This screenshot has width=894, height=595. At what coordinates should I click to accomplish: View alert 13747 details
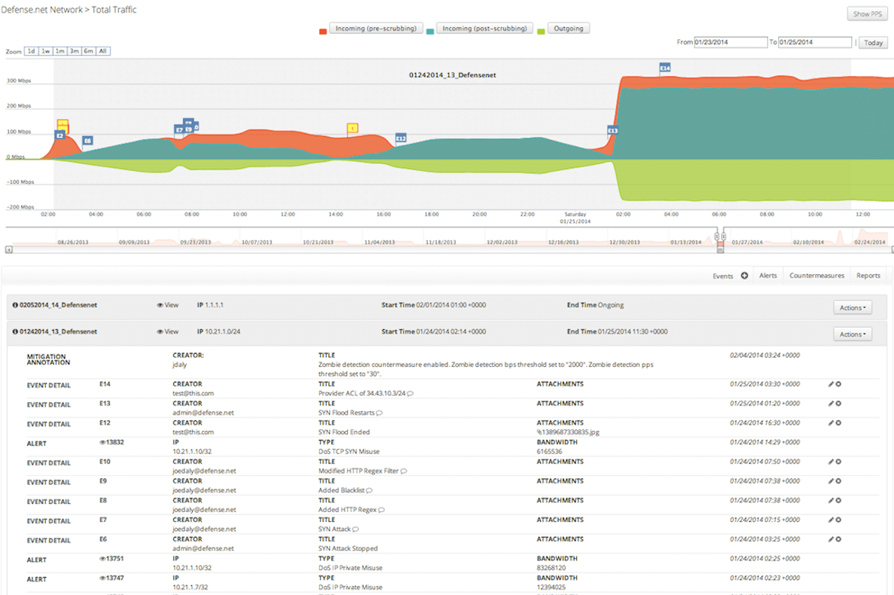tap(111, 578)
